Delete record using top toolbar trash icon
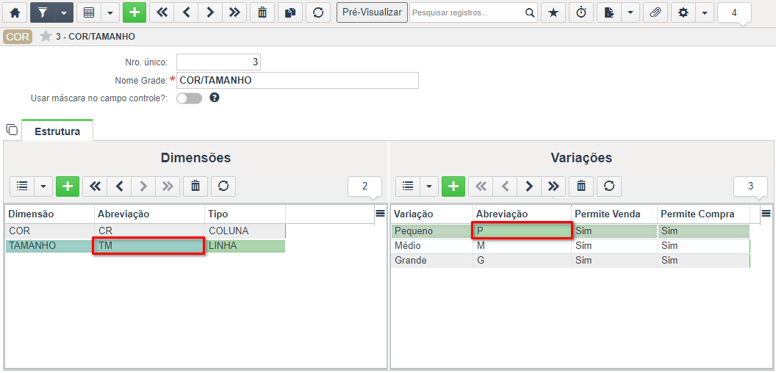 pyautogui.click(x=262, y=13)
